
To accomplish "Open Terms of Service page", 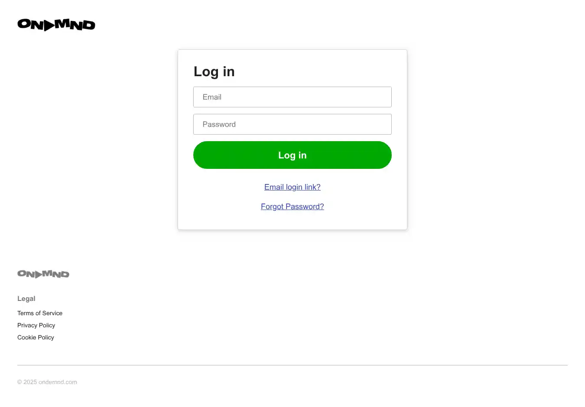I will coord(40,313).
